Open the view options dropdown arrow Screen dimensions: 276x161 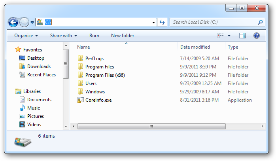229,36
